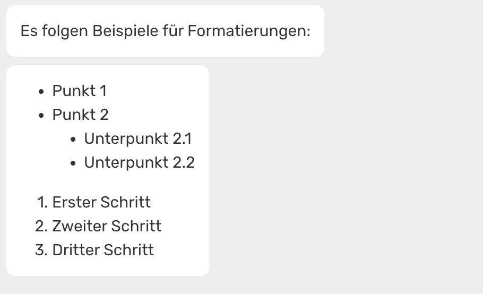
Task: Click the 'Unterpunkt 2.1' nested item
Action: tap(138, 139)
